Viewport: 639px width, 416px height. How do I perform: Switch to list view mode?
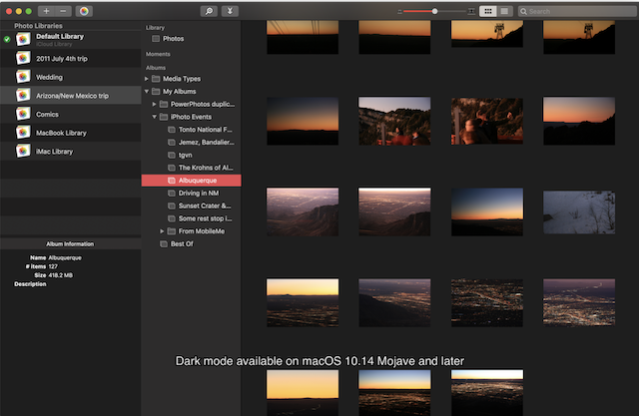[505, 11]
